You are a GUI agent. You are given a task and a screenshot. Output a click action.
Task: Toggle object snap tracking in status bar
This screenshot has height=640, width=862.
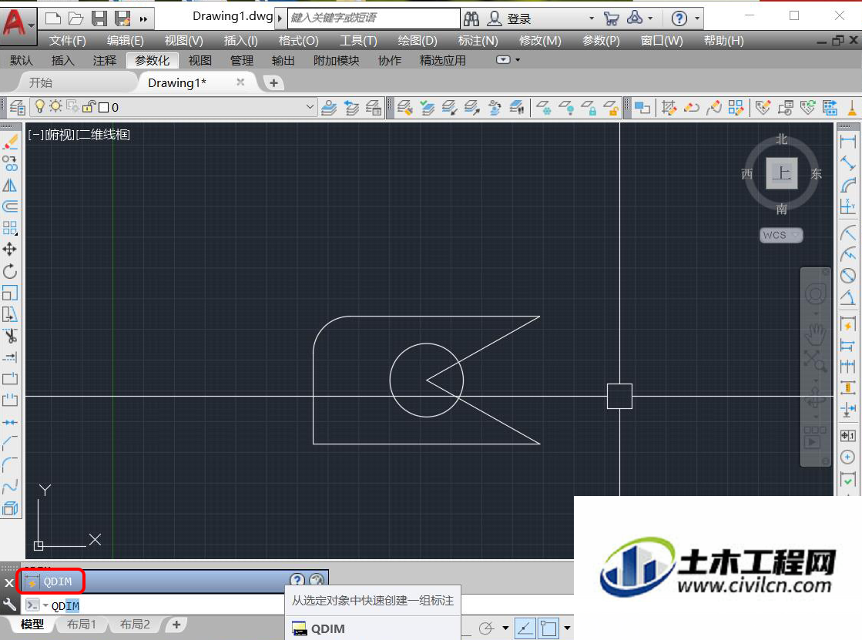(x=525, y=628)
